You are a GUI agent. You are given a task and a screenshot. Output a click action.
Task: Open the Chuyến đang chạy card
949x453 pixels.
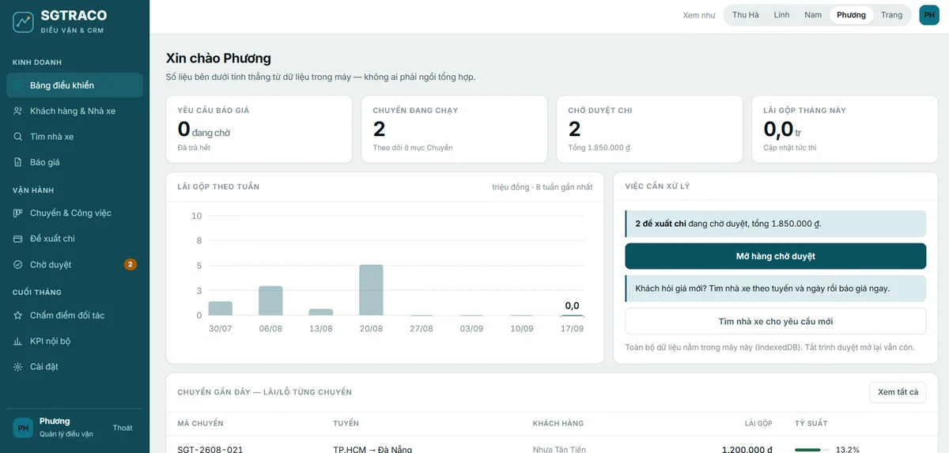454,129
